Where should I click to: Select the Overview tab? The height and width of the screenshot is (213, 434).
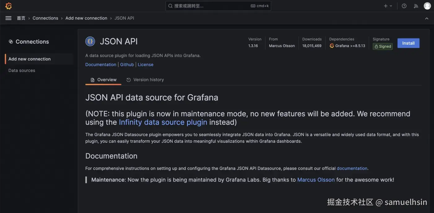click(x=104, y=80)
